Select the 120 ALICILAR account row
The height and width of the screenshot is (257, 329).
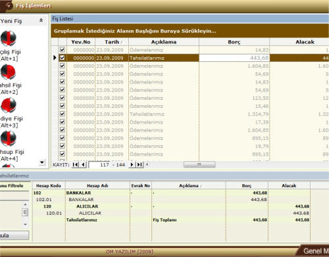[171, 206]
